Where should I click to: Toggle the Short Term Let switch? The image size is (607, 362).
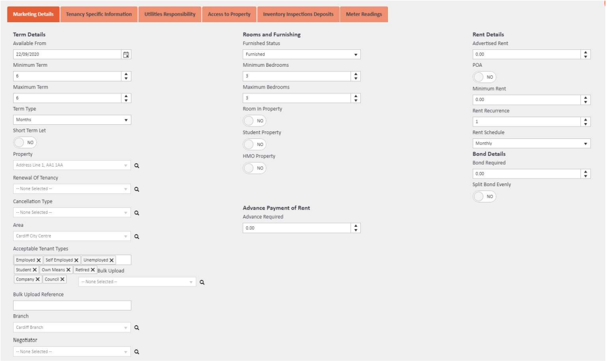click(x=24, y=143)
